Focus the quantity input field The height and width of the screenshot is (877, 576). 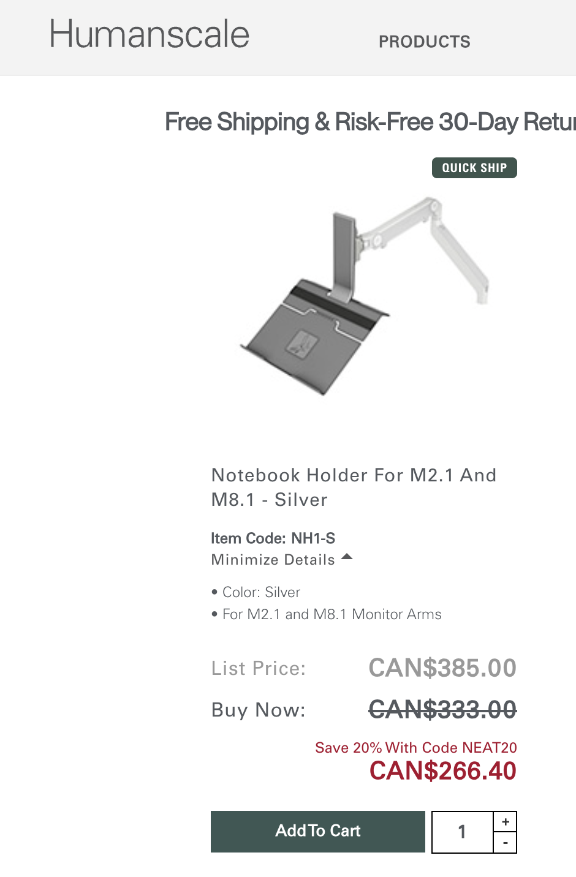pyautogui.click(x=462, y=832)
